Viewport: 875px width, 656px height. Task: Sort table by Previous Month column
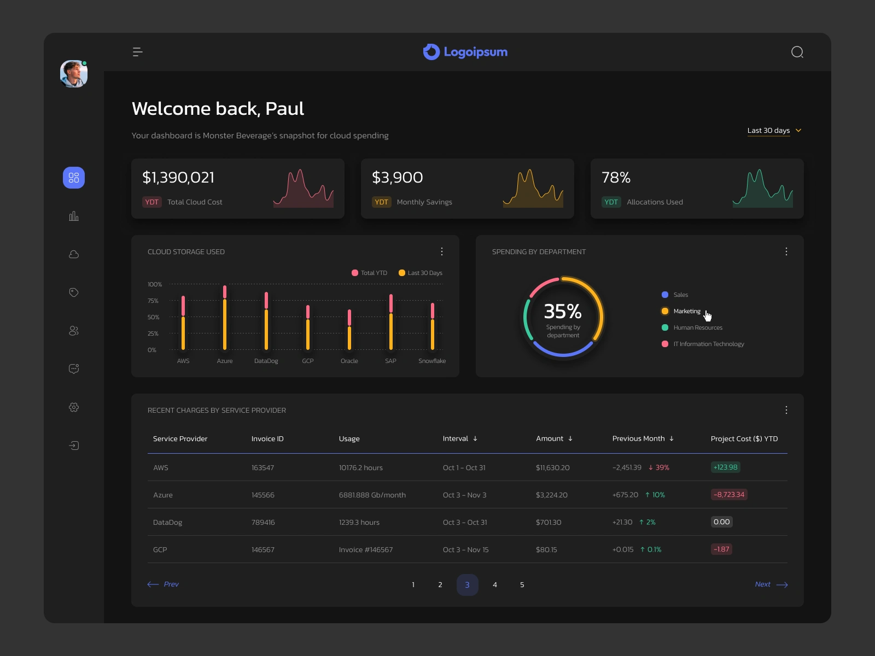click(643, 438)
